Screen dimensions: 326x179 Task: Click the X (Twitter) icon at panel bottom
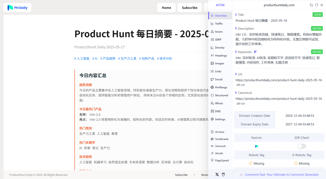[x=217, y=174]
